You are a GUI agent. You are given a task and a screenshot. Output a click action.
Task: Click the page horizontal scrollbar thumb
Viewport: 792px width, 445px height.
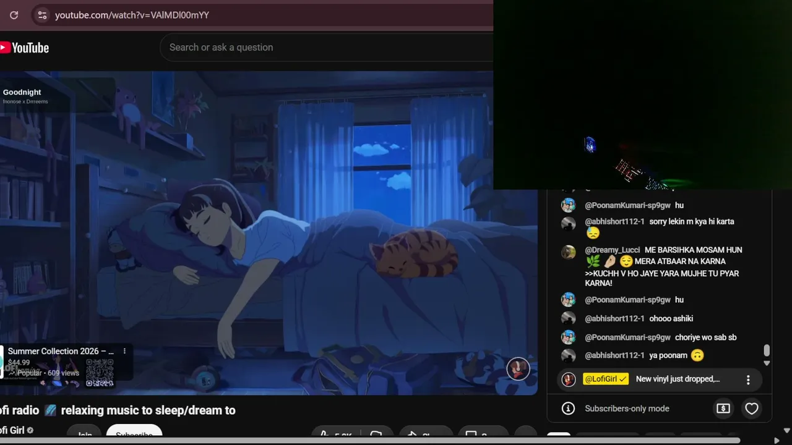(x=370, y=441)
